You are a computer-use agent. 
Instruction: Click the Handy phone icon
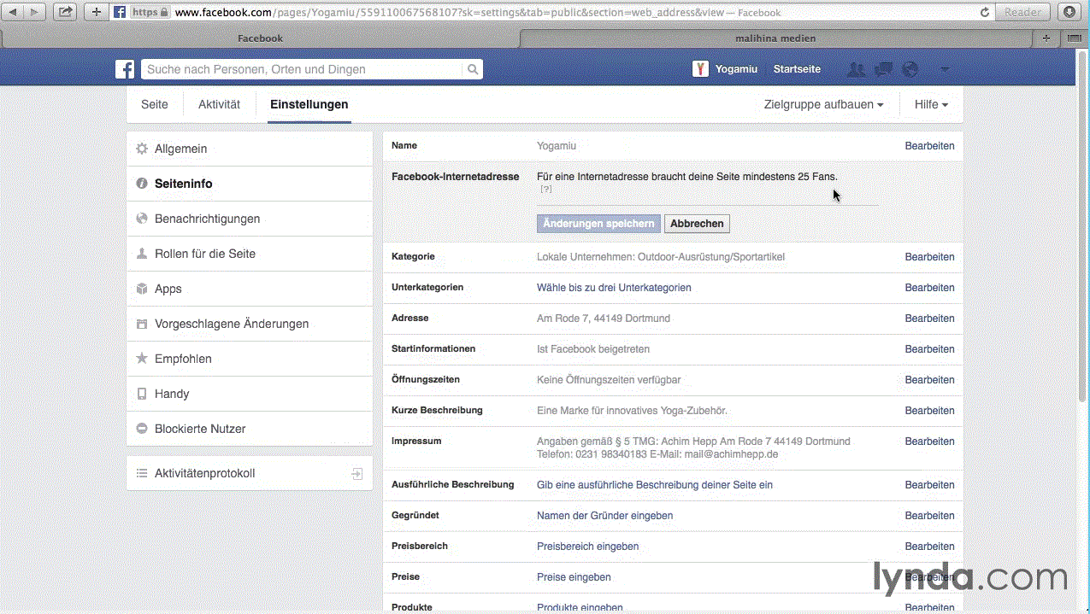(x=142, y=394)
